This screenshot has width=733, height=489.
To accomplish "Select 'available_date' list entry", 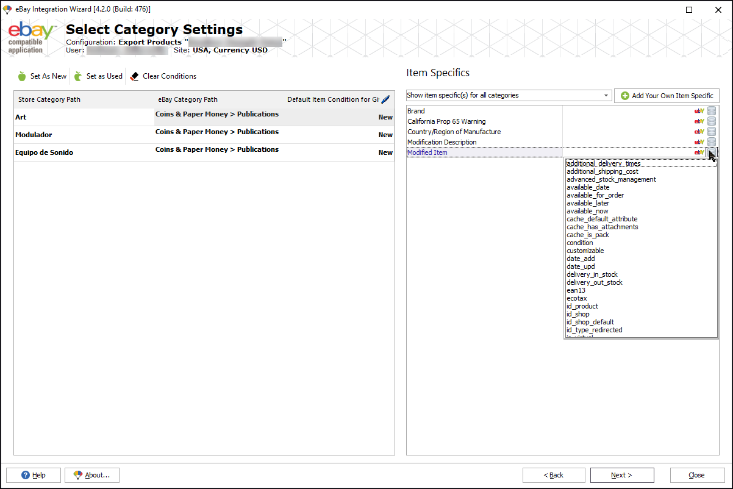I will [588, 187].
